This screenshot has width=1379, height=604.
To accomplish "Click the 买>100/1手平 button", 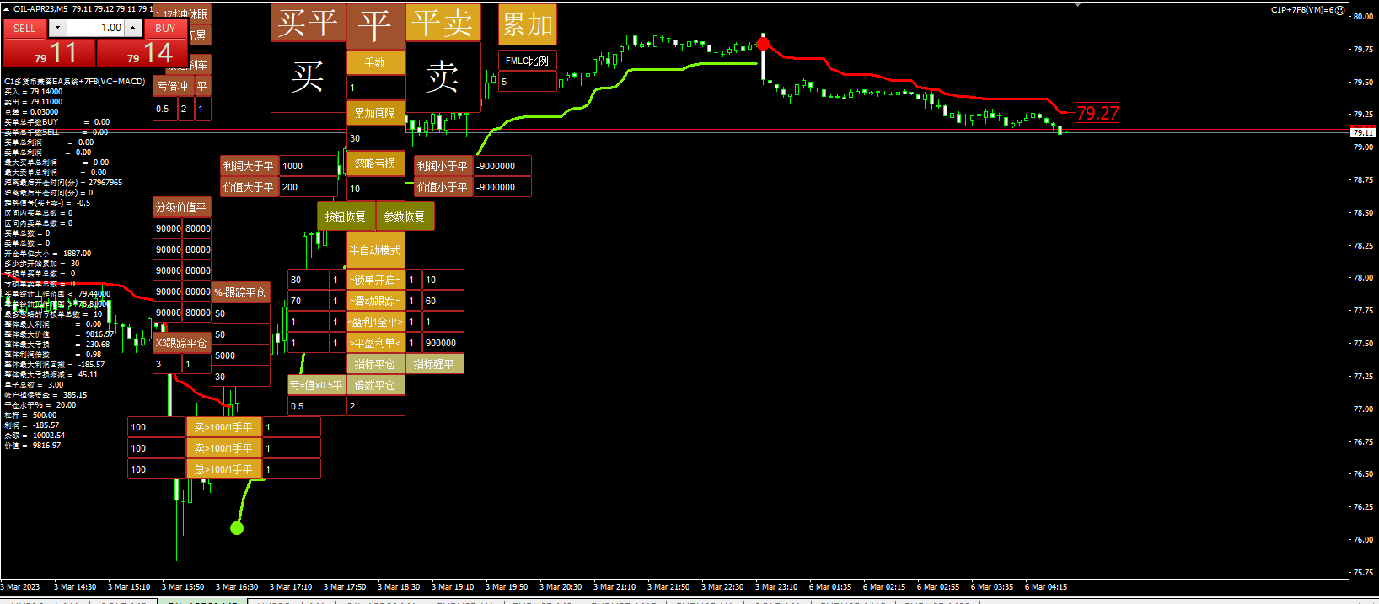I will tap(224, 427).
